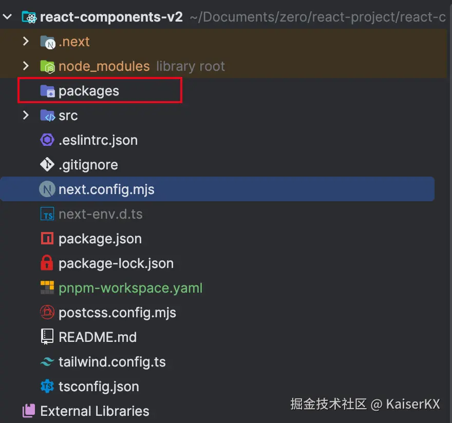This screenshot has width=452, height=423.
Task: Open External Libraries node
Action: pos(95,411)
